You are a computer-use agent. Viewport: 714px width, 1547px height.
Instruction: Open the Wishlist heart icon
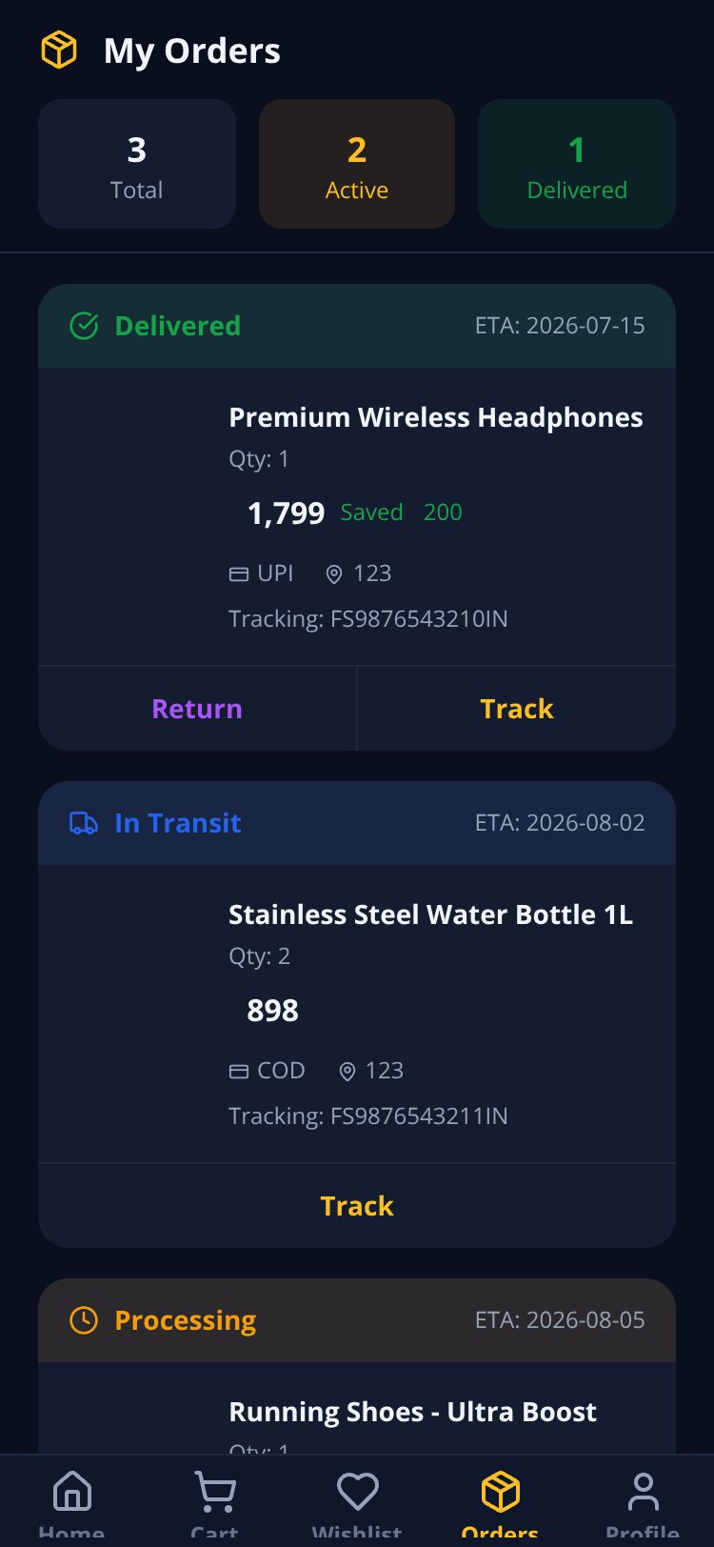pyautogui.click(x=358, y=1491)
